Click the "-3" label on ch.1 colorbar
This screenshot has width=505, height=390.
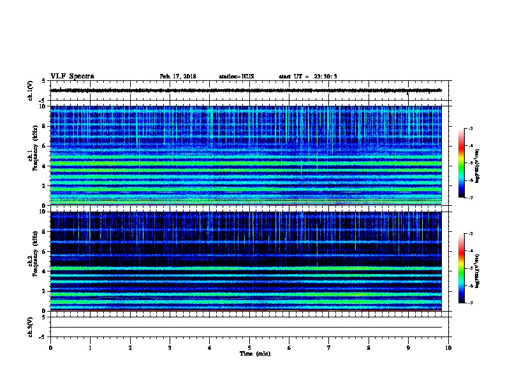[x=470, y=129]
